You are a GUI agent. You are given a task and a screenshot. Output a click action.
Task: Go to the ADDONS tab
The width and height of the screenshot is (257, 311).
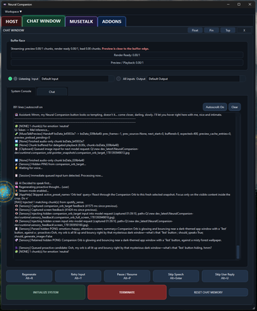(x=111, y=21)
